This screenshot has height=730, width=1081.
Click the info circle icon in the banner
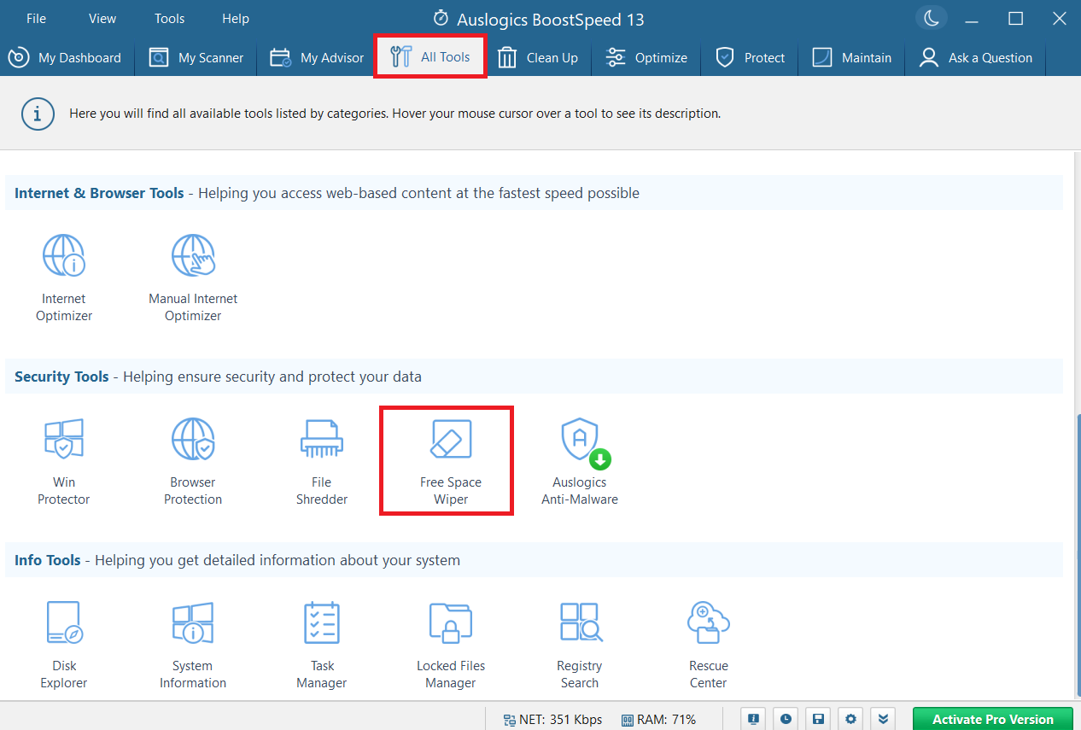(38, 114)
